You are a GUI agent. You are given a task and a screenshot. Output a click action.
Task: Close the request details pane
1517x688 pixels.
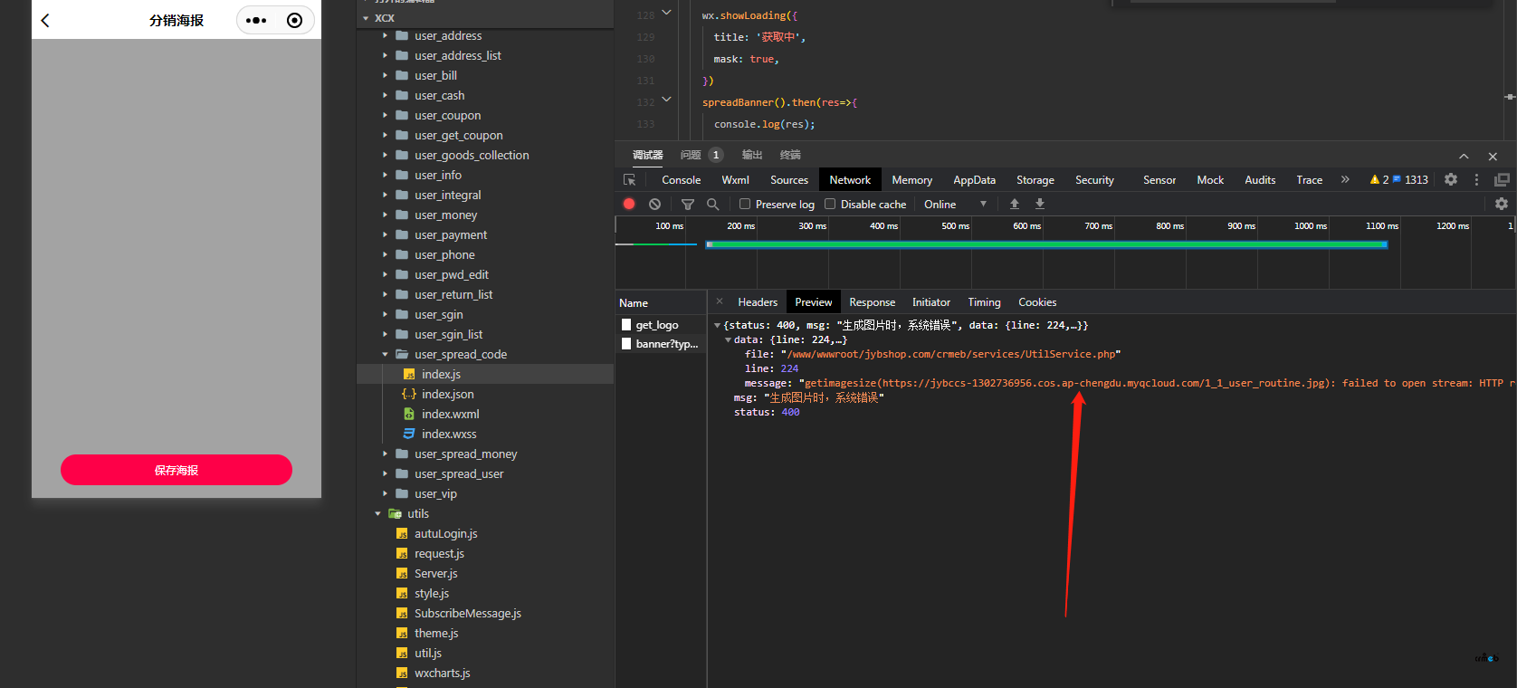[720, 301]
